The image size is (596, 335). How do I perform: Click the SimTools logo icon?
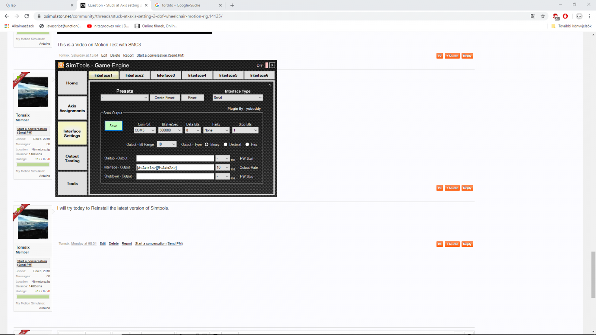pos(61,65)
